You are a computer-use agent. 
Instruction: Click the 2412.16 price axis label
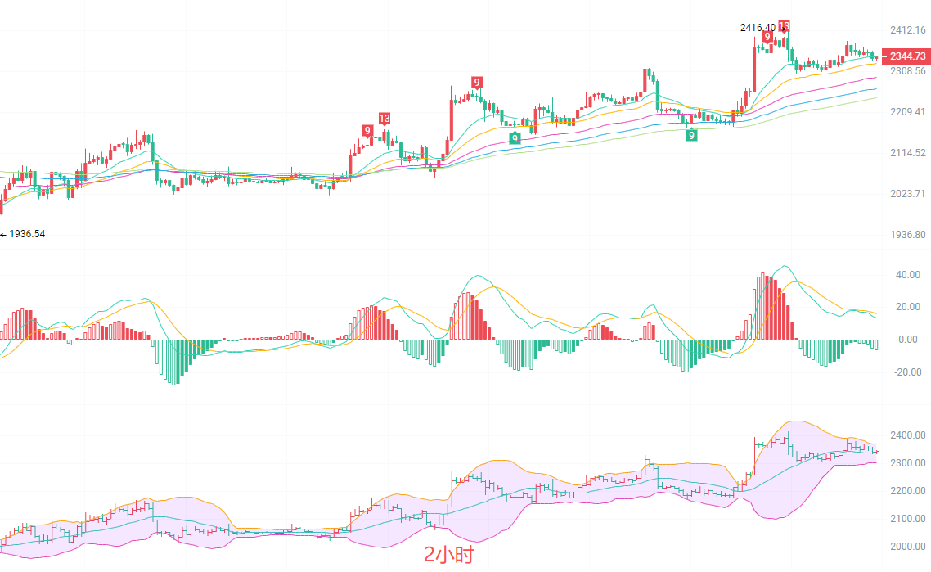point(908,30)
